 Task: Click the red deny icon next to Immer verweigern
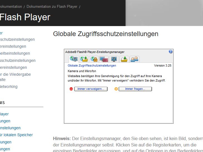click(71, 89)
